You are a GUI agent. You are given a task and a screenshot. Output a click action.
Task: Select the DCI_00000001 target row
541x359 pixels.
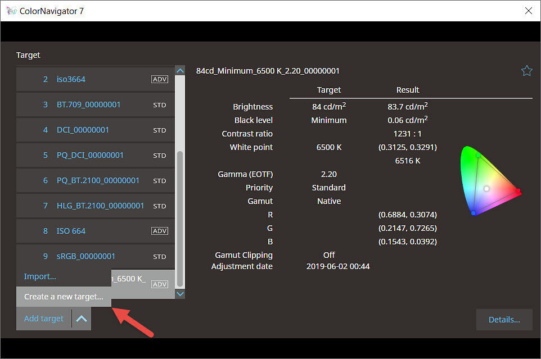pyautogui.click(x=83, y=130)
